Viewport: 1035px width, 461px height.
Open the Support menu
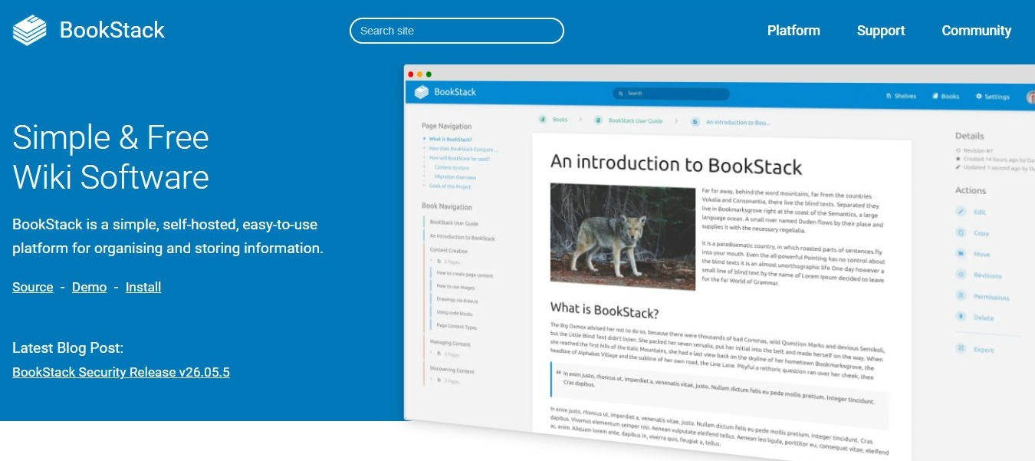(881, 31)
